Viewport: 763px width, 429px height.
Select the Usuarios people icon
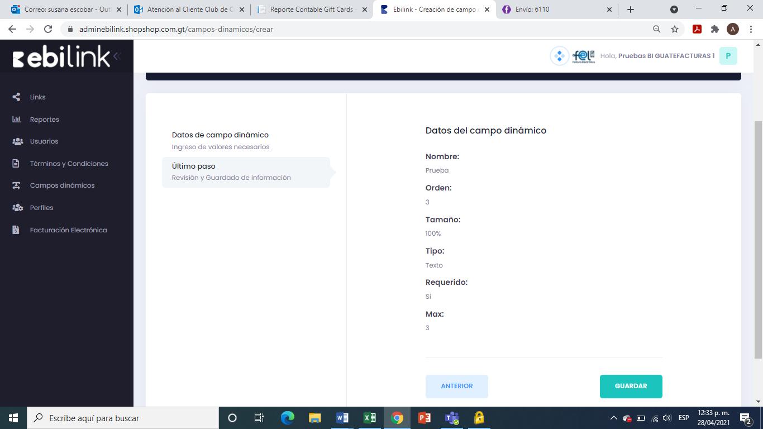pos(17,141)
